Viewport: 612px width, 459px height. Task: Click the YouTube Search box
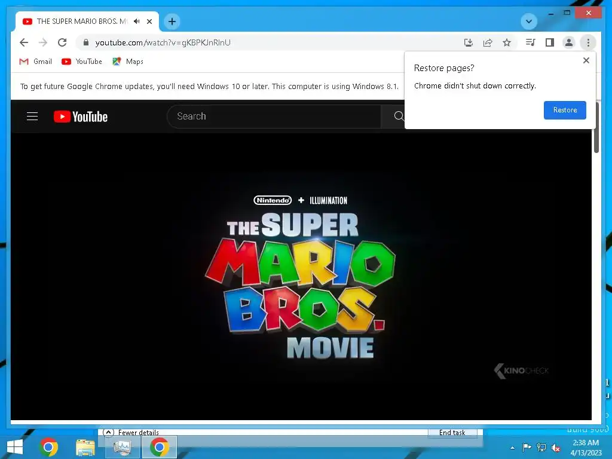(x=274, y=117)
